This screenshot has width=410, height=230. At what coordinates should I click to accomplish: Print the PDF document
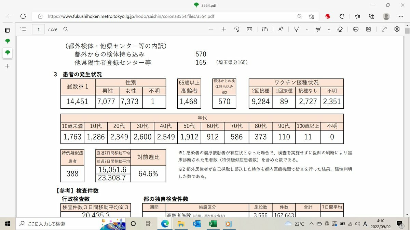coord(356,29)
